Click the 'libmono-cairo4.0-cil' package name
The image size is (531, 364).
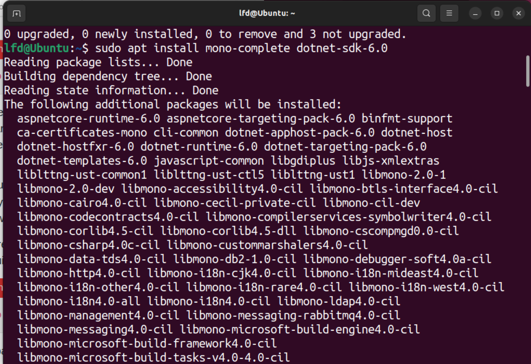pos(82,203)
